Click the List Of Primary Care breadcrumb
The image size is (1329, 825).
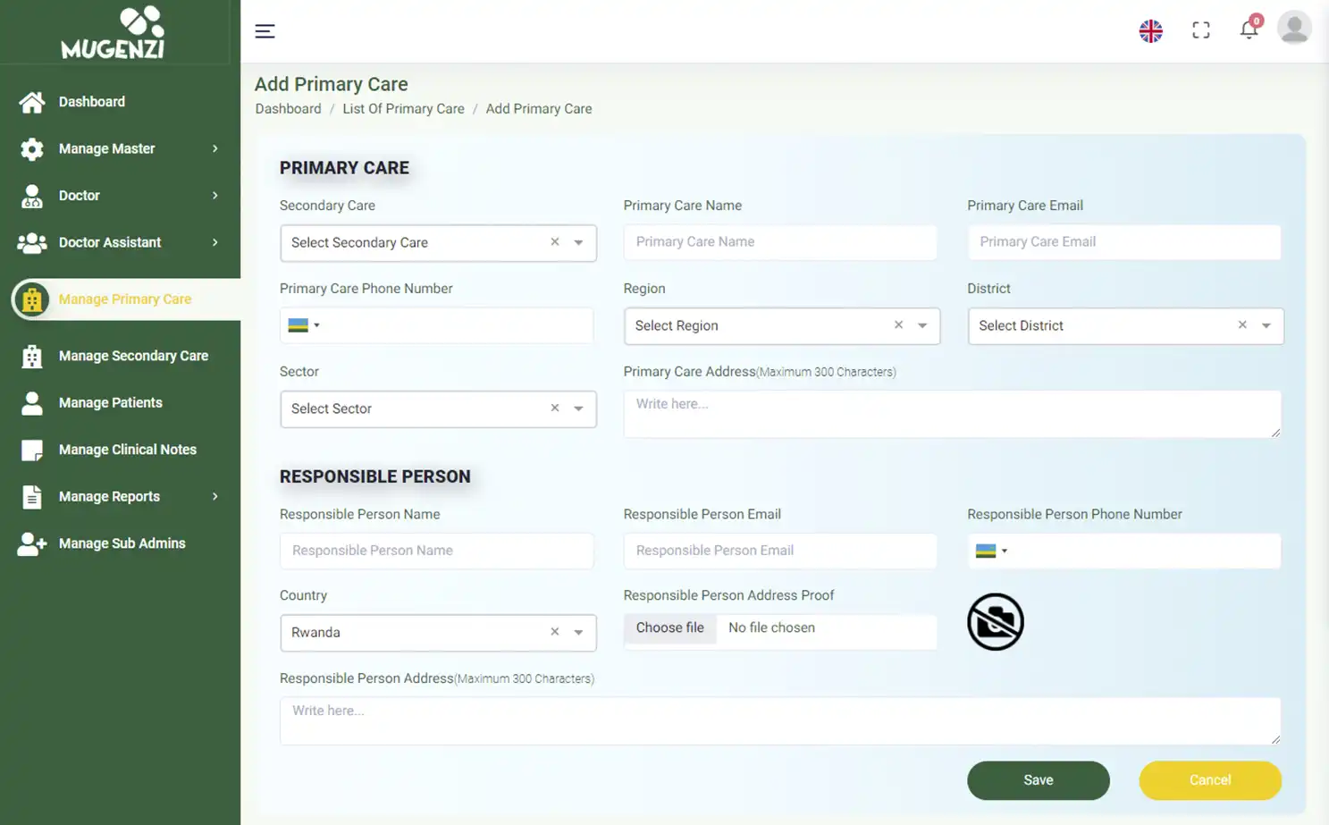pos(403,109)
